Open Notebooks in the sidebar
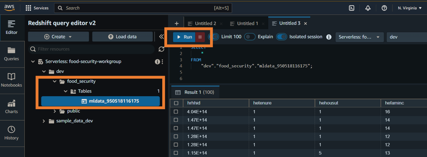This screenshot has width=427, height=157. (x=12, y=80)
